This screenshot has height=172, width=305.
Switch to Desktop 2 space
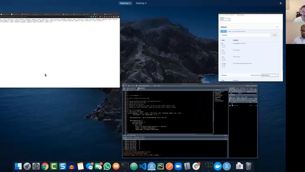[x=125, y=3]
